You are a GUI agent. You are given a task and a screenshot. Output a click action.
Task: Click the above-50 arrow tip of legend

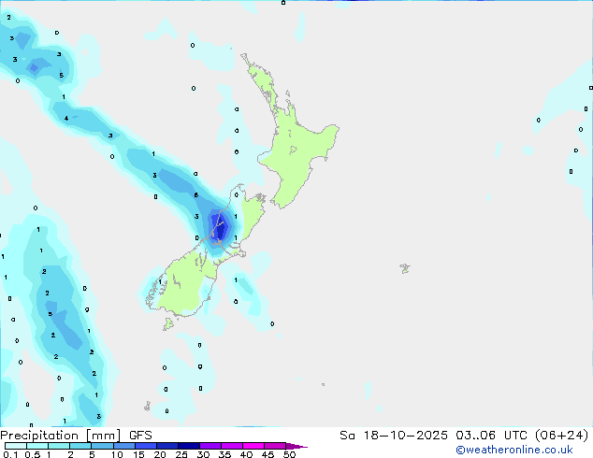click(296, 446)
